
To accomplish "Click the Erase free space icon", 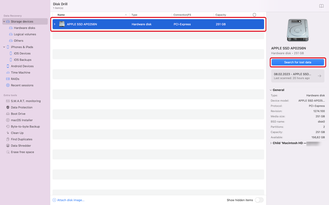I will (x=8, y=152).
